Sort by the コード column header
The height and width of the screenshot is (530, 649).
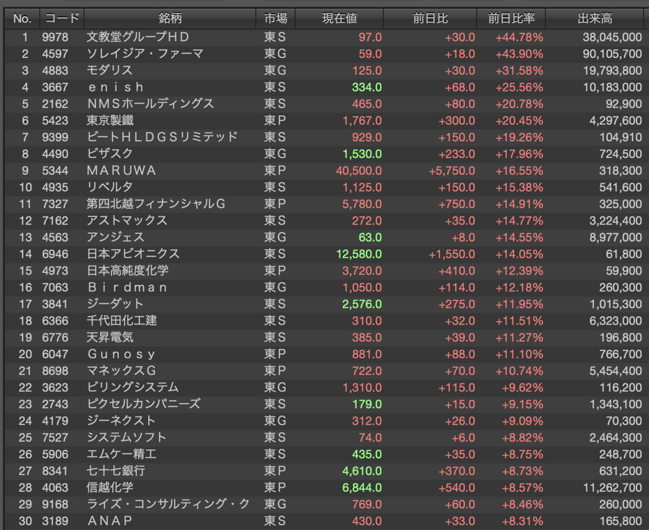(x=62, y=19)
